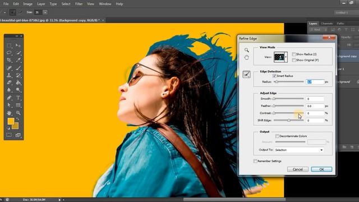Select the Move tool
This screenshot has height=202, width=359.
tap(18, 45)
